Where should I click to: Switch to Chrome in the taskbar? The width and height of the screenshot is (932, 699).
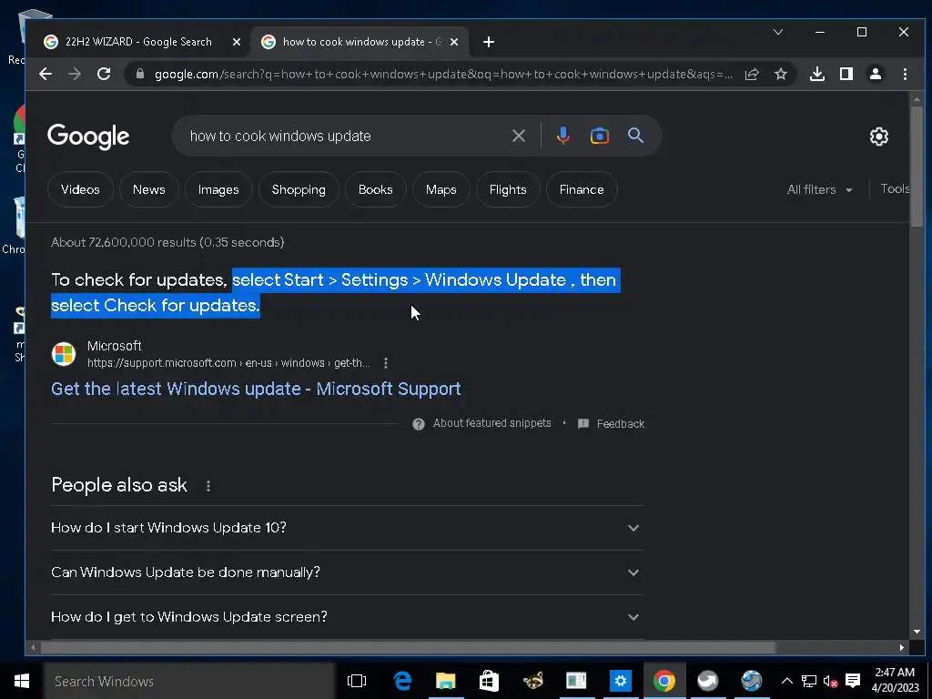[x=664, y=681]
